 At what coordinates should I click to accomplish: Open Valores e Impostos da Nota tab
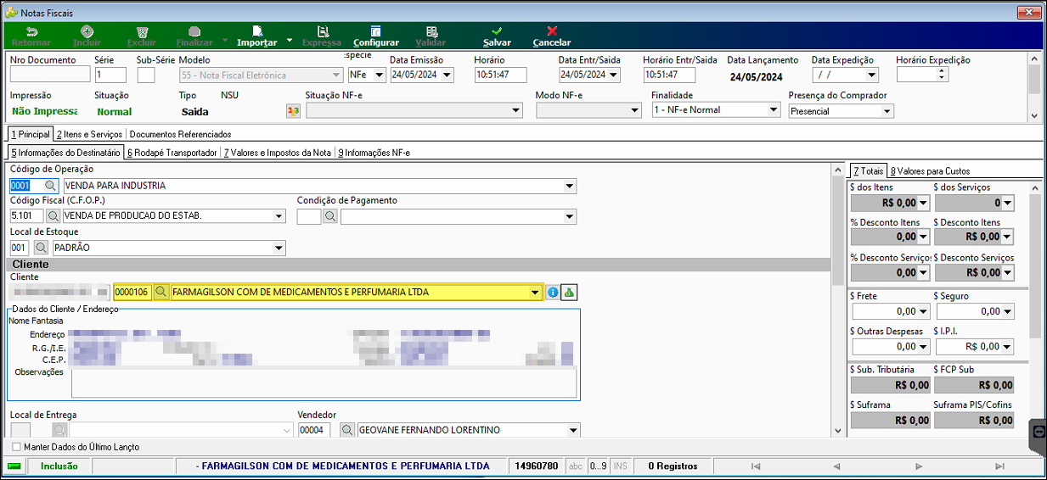click(x=278, y=153)
